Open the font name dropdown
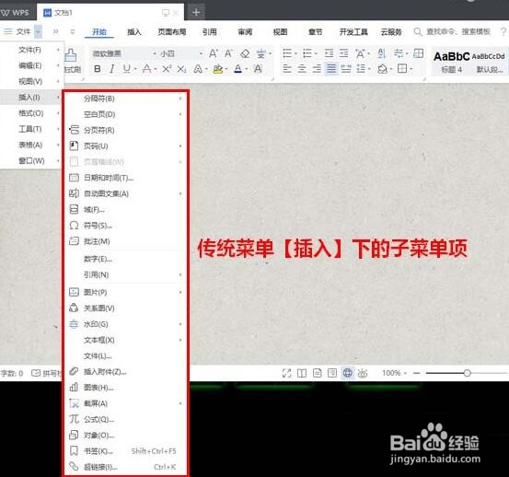The height and width of the screenshot is (477, 509). point(155,53)
